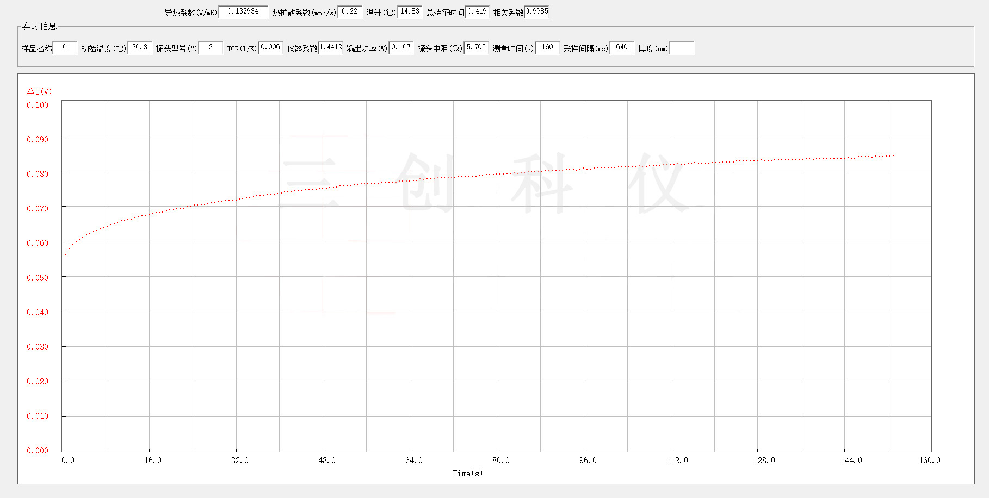Click the 测量时间 (s) field showing 160

coord(547,48)
